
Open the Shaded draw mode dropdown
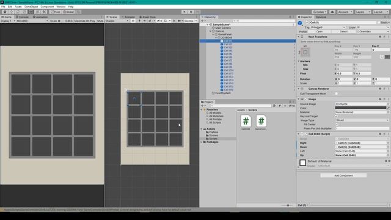point(117,21)
